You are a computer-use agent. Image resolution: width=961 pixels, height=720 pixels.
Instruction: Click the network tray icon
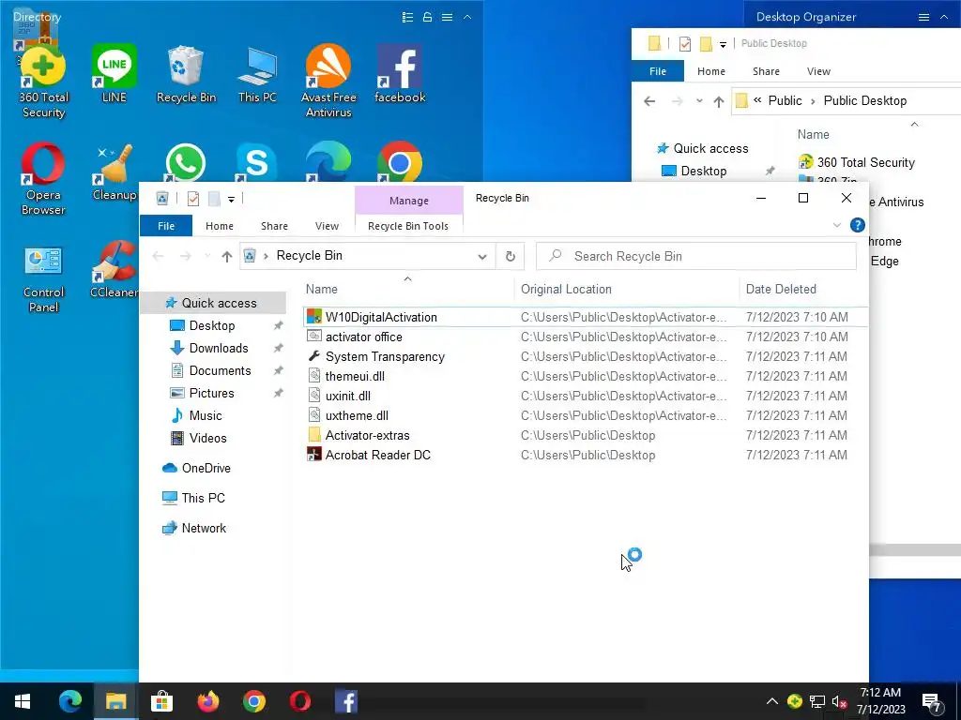(817, 702)
